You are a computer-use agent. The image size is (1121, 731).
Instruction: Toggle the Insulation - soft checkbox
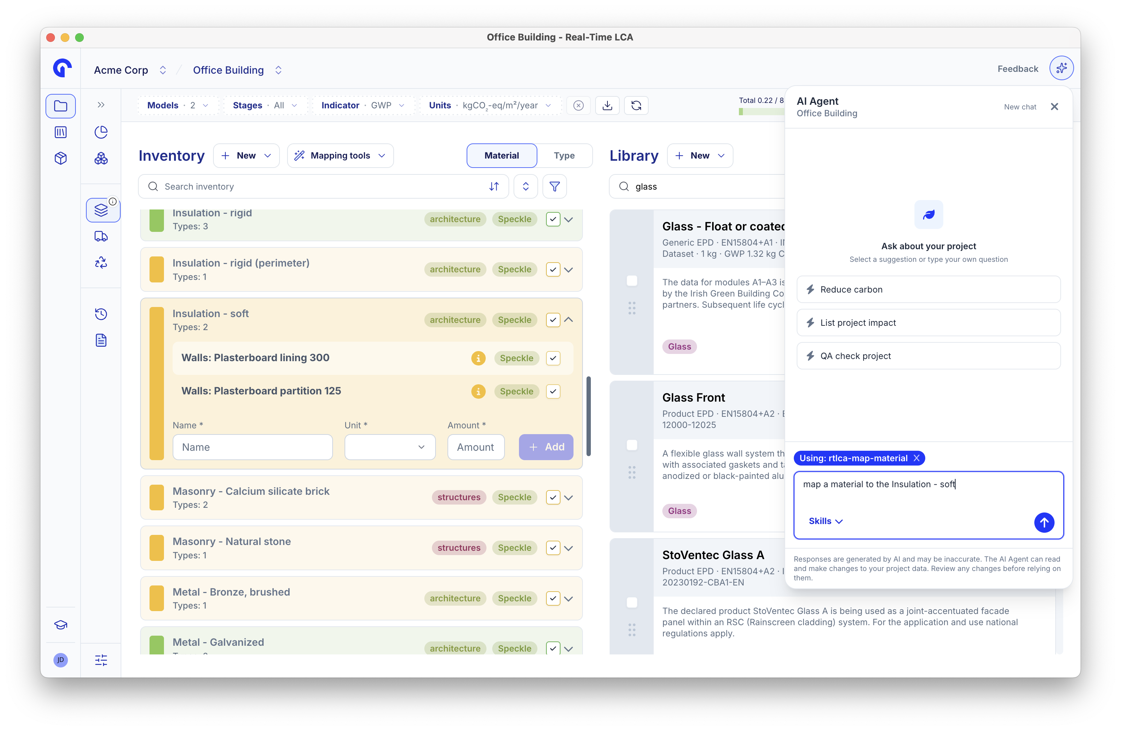pyautogui.click(x=553, y=320)
